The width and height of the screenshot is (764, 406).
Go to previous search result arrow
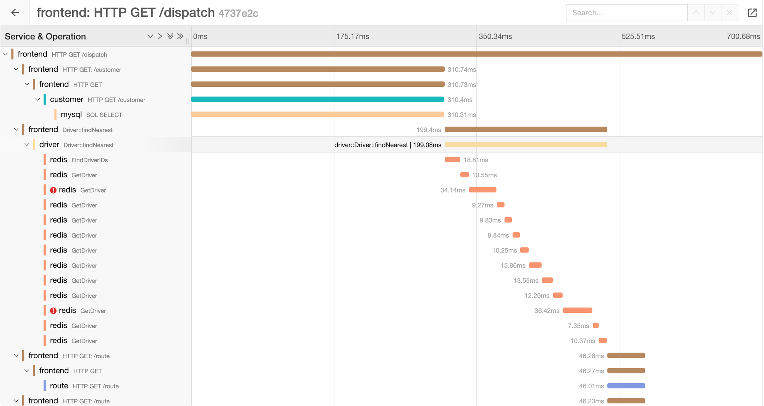pos(696,13)
